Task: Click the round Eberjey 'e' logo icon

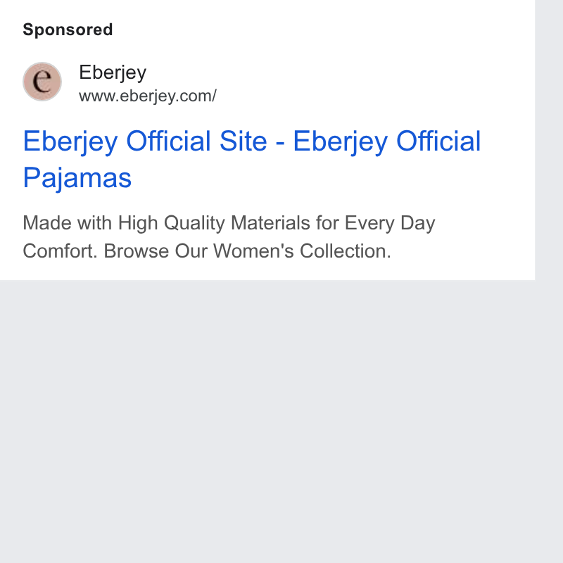Action: coord(42,82)
